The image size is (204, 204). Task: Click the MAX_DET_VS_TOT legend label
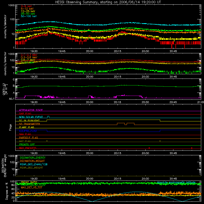[x=31, y=187]
